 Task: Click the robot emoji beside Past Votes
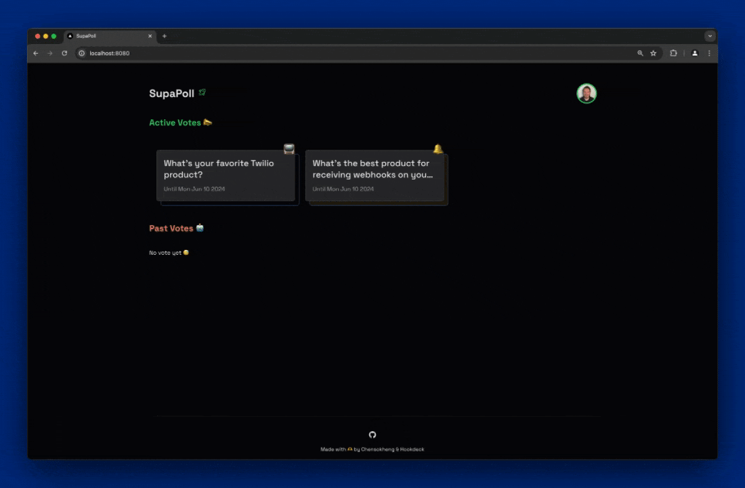click(x=200, y=228)
